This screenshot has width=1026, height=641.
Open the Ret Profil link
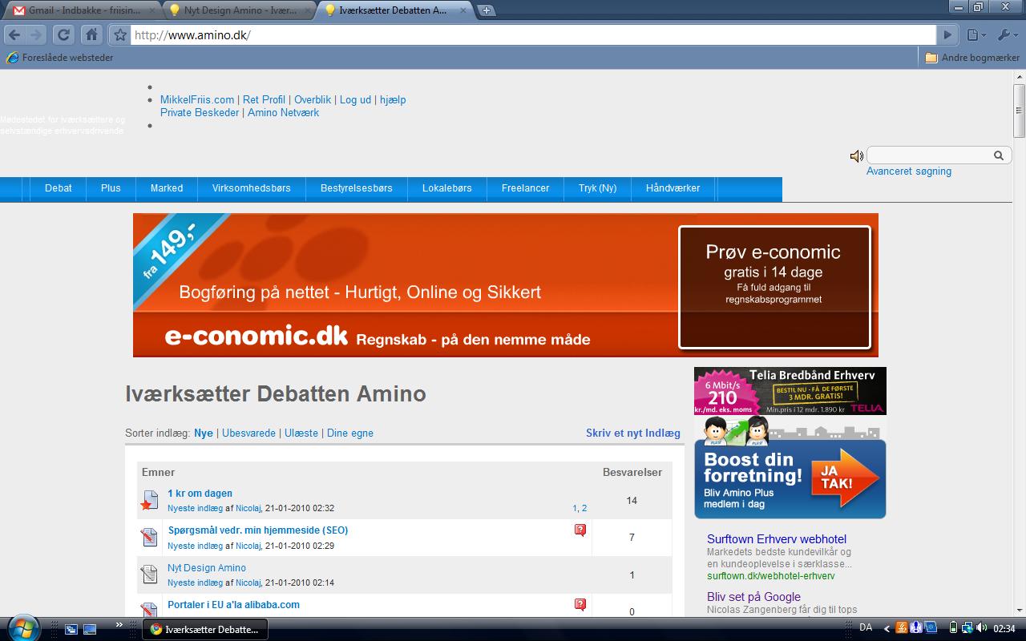pos(264,99)
